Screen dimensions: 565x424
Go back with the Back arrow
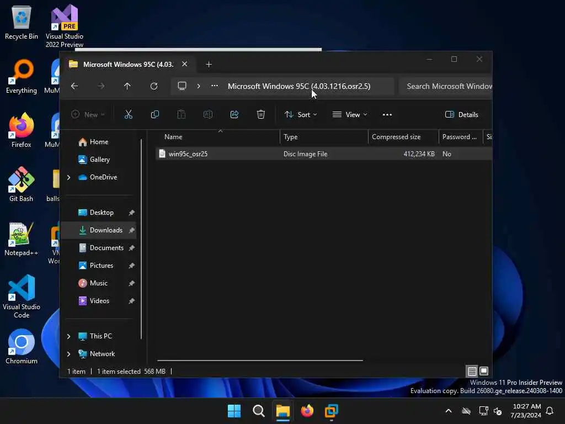tap(74, 86)
